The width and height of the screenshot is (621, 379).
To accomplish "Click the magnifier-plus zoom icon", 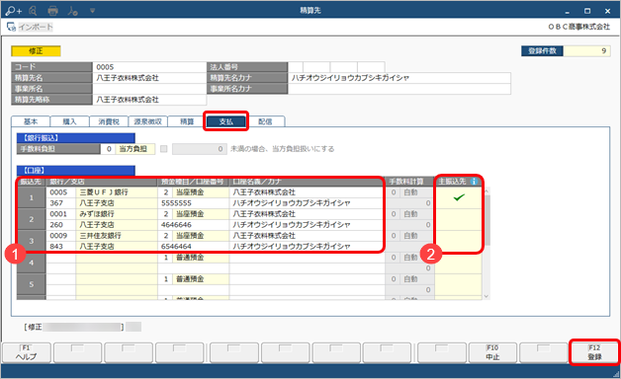I will 13,11.
